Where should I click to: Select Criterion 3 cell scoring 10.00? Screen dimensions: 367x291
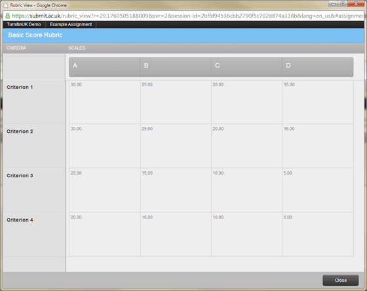point(246,190)
